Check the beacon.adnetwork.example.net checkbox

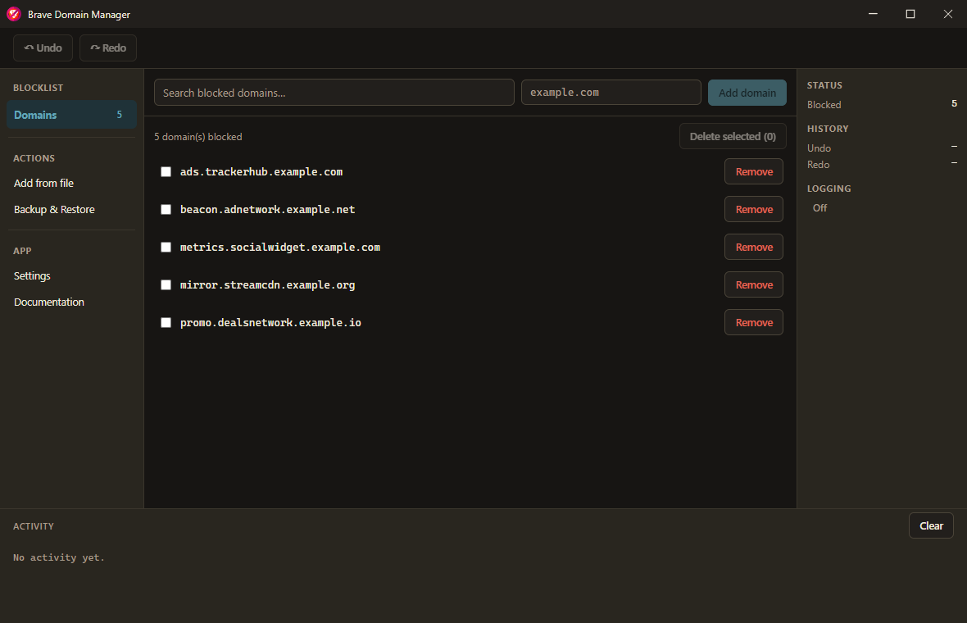166,210
